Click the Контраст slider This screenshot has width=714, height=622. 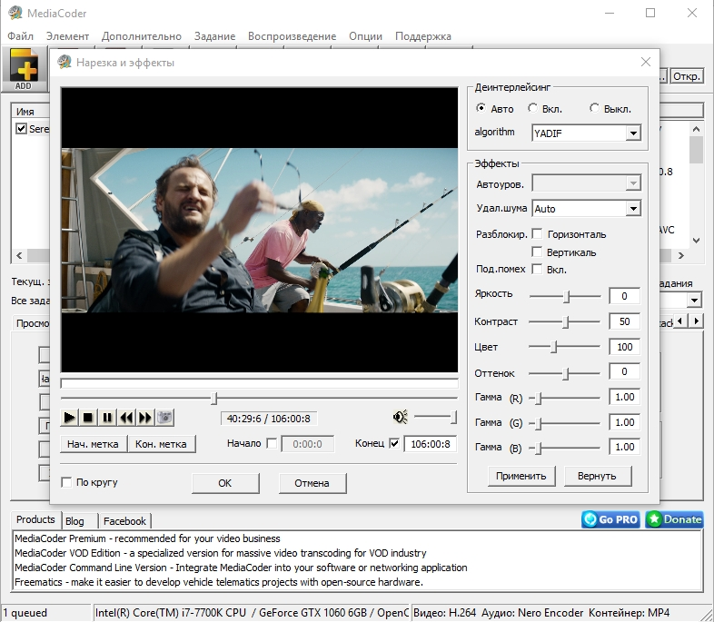coord(565,321)
